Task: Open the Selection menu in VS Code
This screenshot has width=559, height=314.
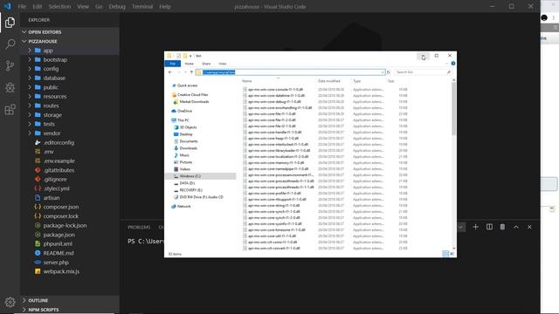Action: pos(59,6)
